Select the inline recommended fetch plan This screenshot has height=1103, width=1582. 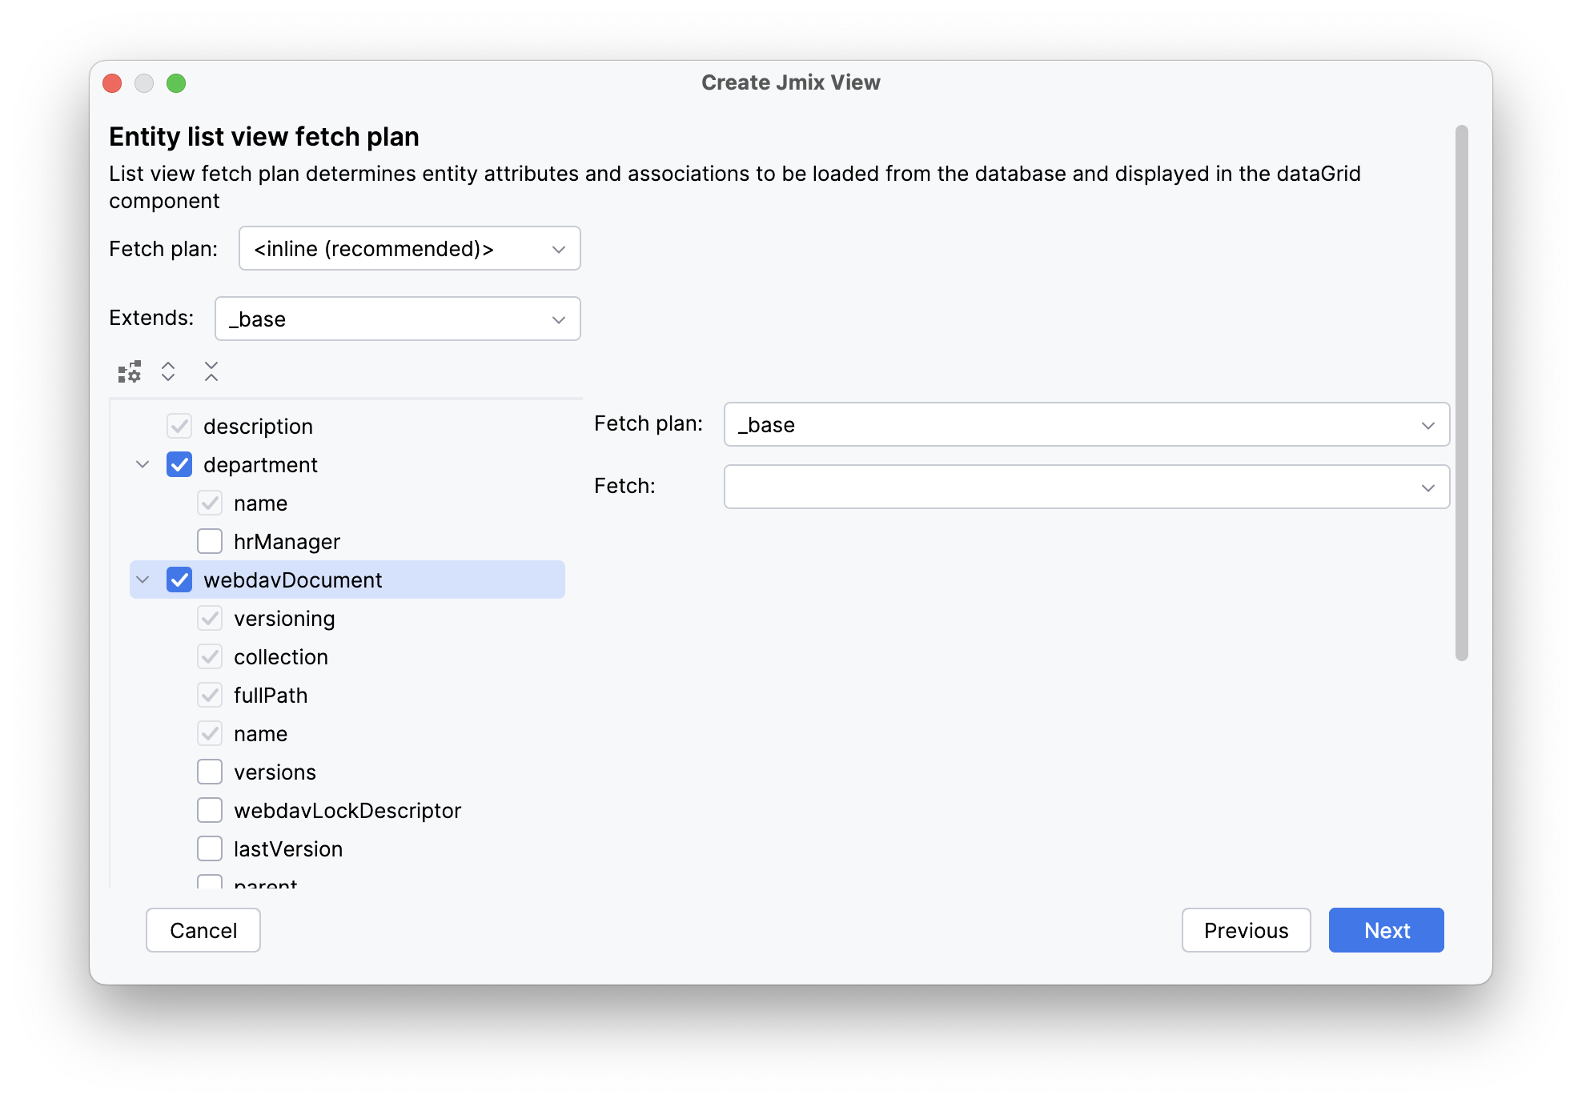410,249
